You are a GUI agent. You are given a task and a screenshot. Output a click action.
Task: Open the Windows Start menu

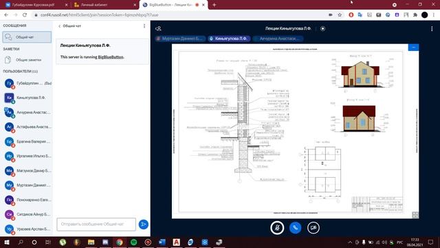(x=6, y=242)
